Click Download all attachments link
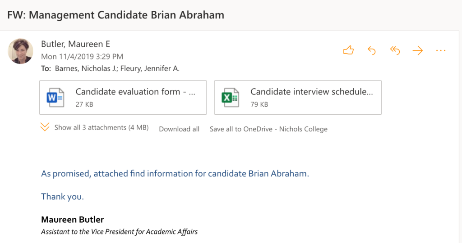This screenshot has height=243, width=462. point(179,129)
